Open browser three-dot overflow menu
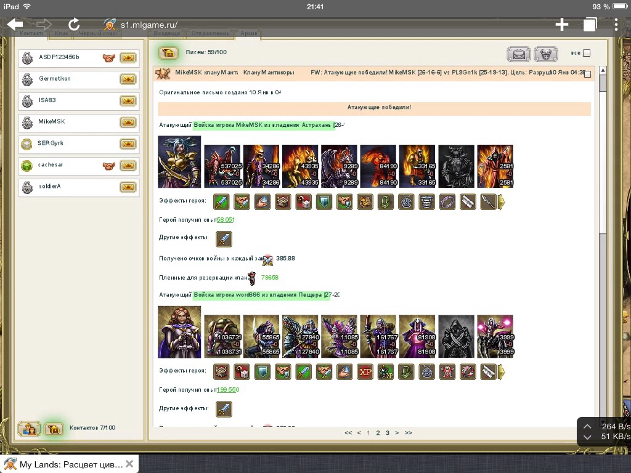The height and width of the screenshot is (473, 631). (x=617, y=24)
